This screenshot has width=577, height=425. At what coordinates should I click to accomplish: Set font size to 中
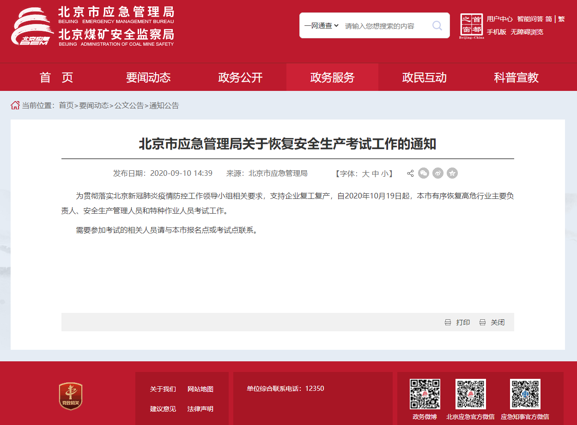(375, 174)
